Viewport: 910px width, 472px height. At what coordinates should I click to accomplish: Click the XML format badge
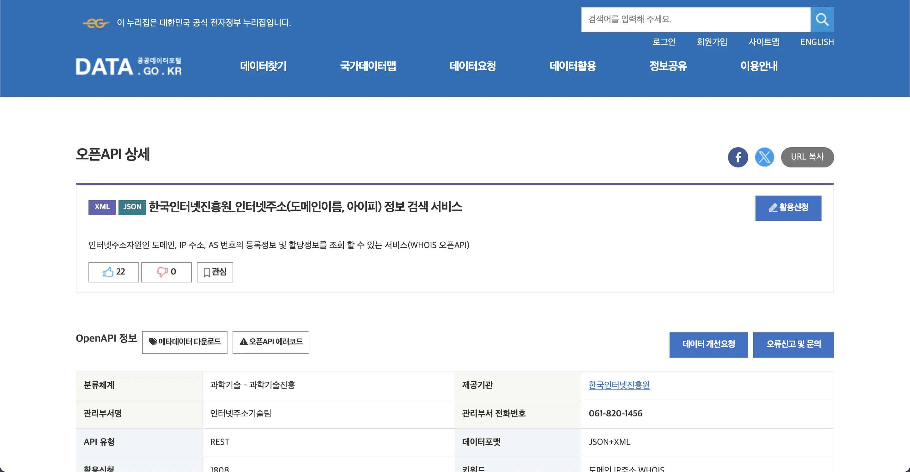pyautogui.click(x=102, y=207)
